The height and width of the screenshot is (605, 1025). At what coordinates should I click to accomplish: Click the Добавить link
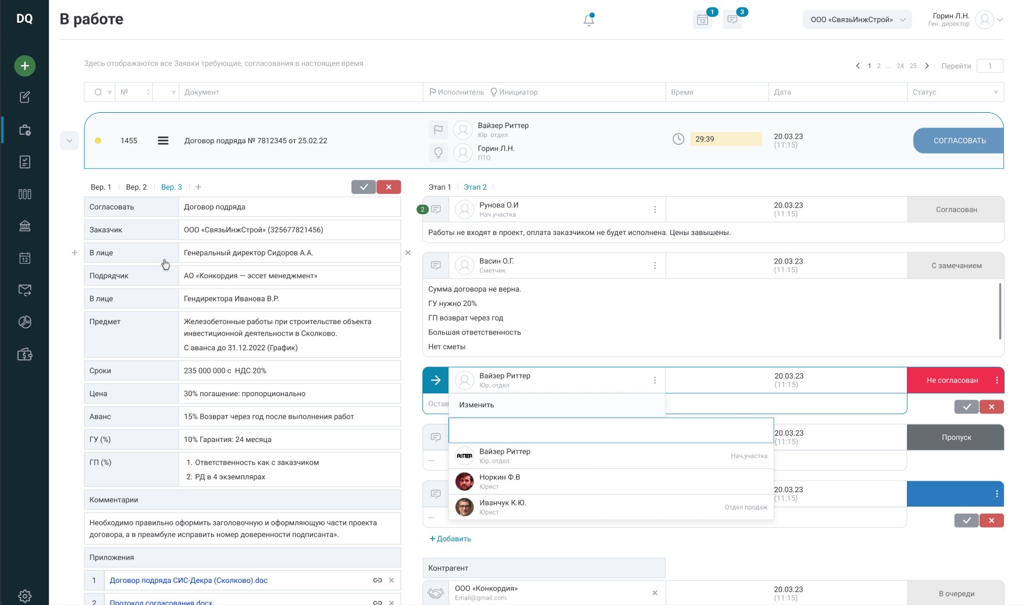450,539
